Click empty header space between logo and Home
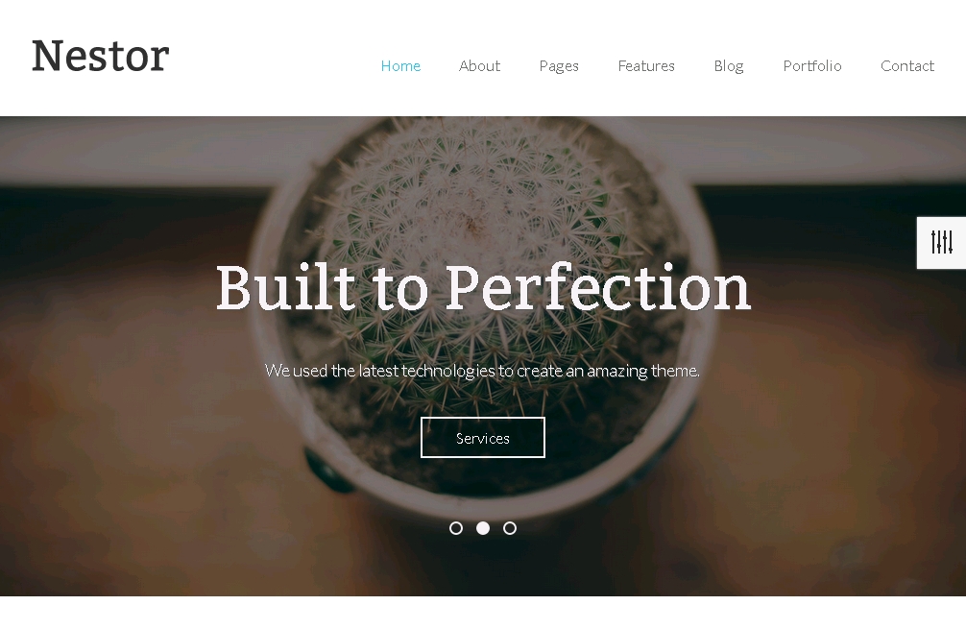 [x=275, y=59]
